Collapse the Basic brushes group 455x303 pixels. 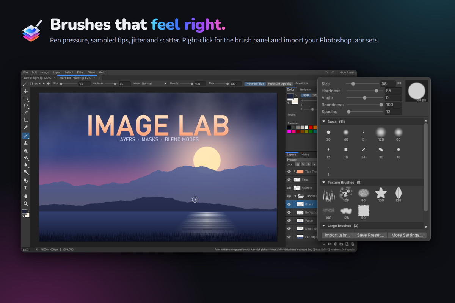(323, 122)
